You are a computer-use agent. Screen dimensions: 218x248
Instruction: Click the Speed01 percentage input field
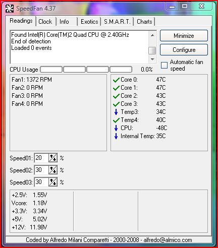pos(41,158)
